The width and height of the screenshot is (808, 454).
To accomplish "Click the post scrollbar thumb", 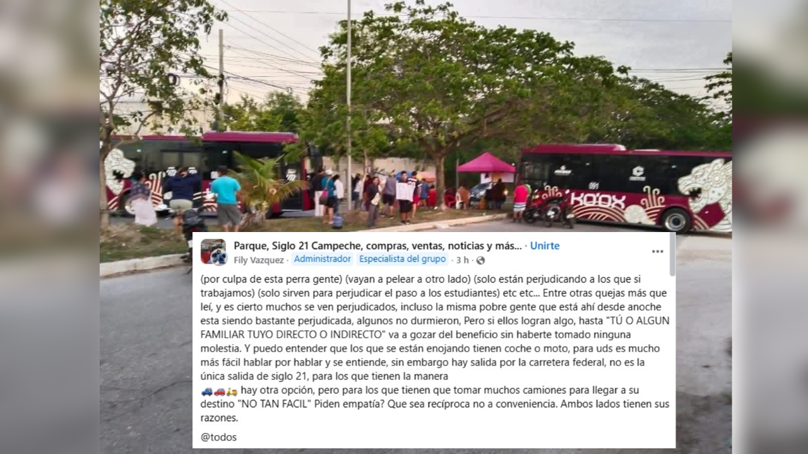I will (672, 254).
